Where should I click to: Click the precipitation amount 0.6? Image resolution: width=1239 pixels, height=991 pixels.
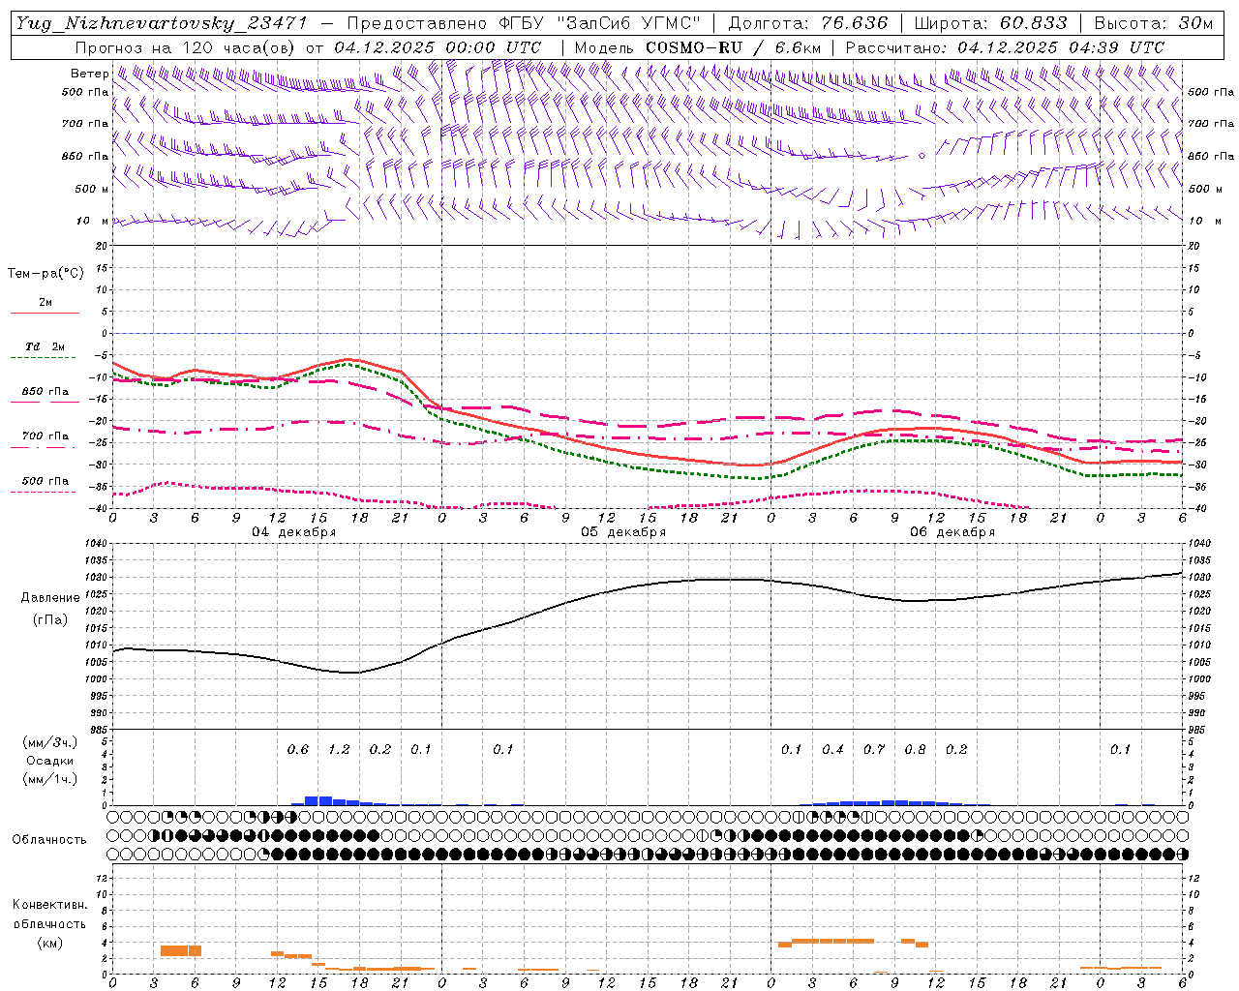(x=298, y=750)
